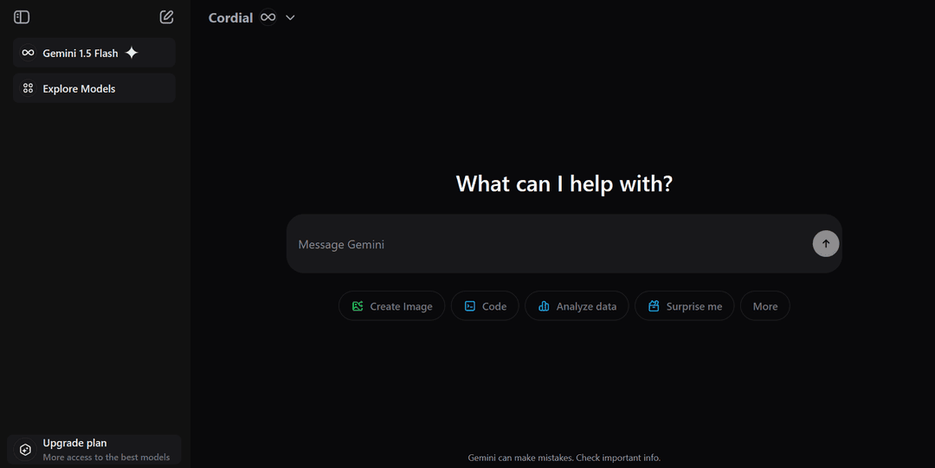Open Gemini 1.5 Flash from the sidebar
The height and width of the screenshot is (468, 935).
pyautogui.click(x=94, y=53)
